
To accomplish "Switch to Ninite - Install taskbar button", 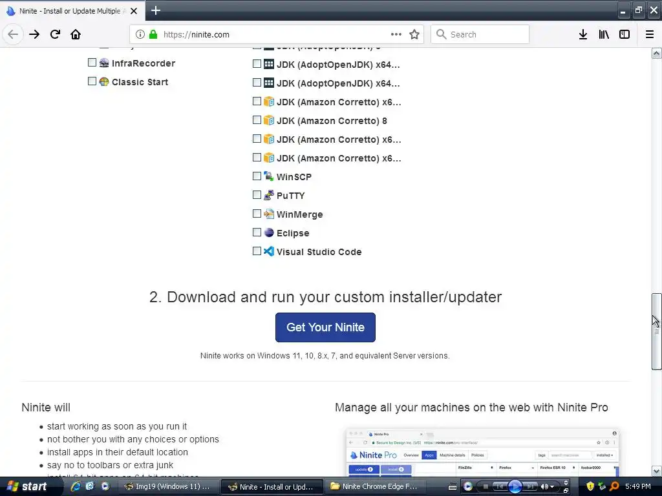I will [272, 487].
